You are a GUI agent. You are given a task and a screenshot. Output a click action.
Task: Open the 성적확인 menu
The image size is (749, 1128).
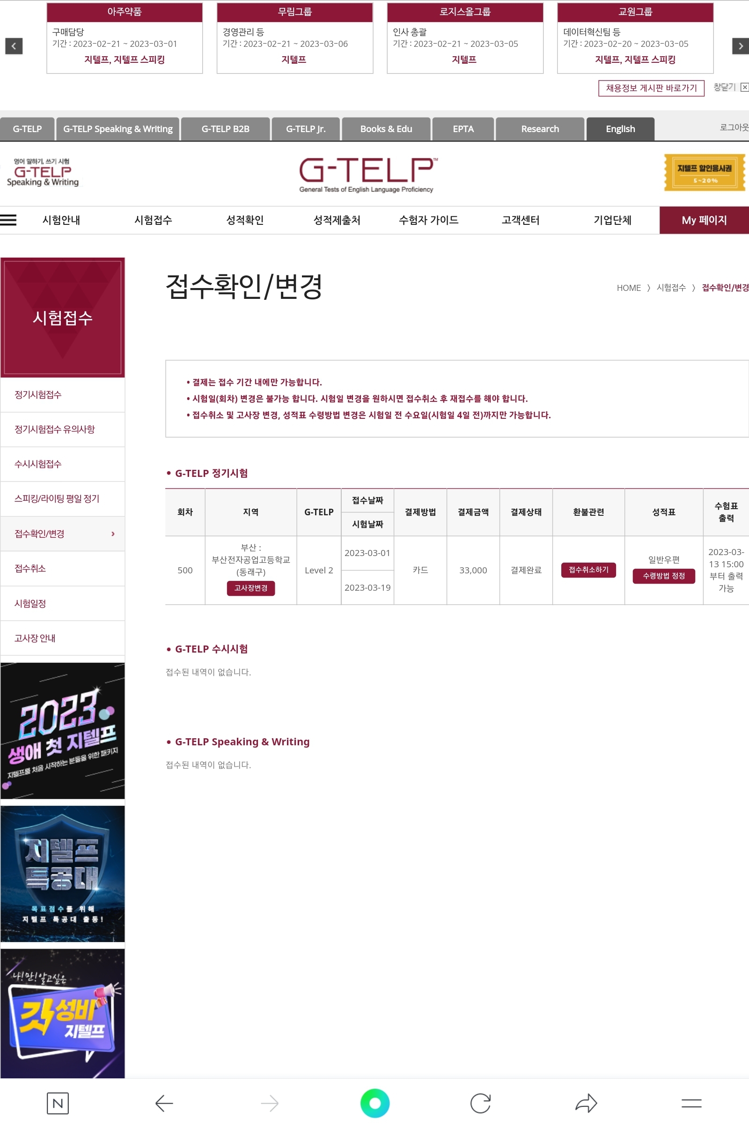[x=245, y=220]
